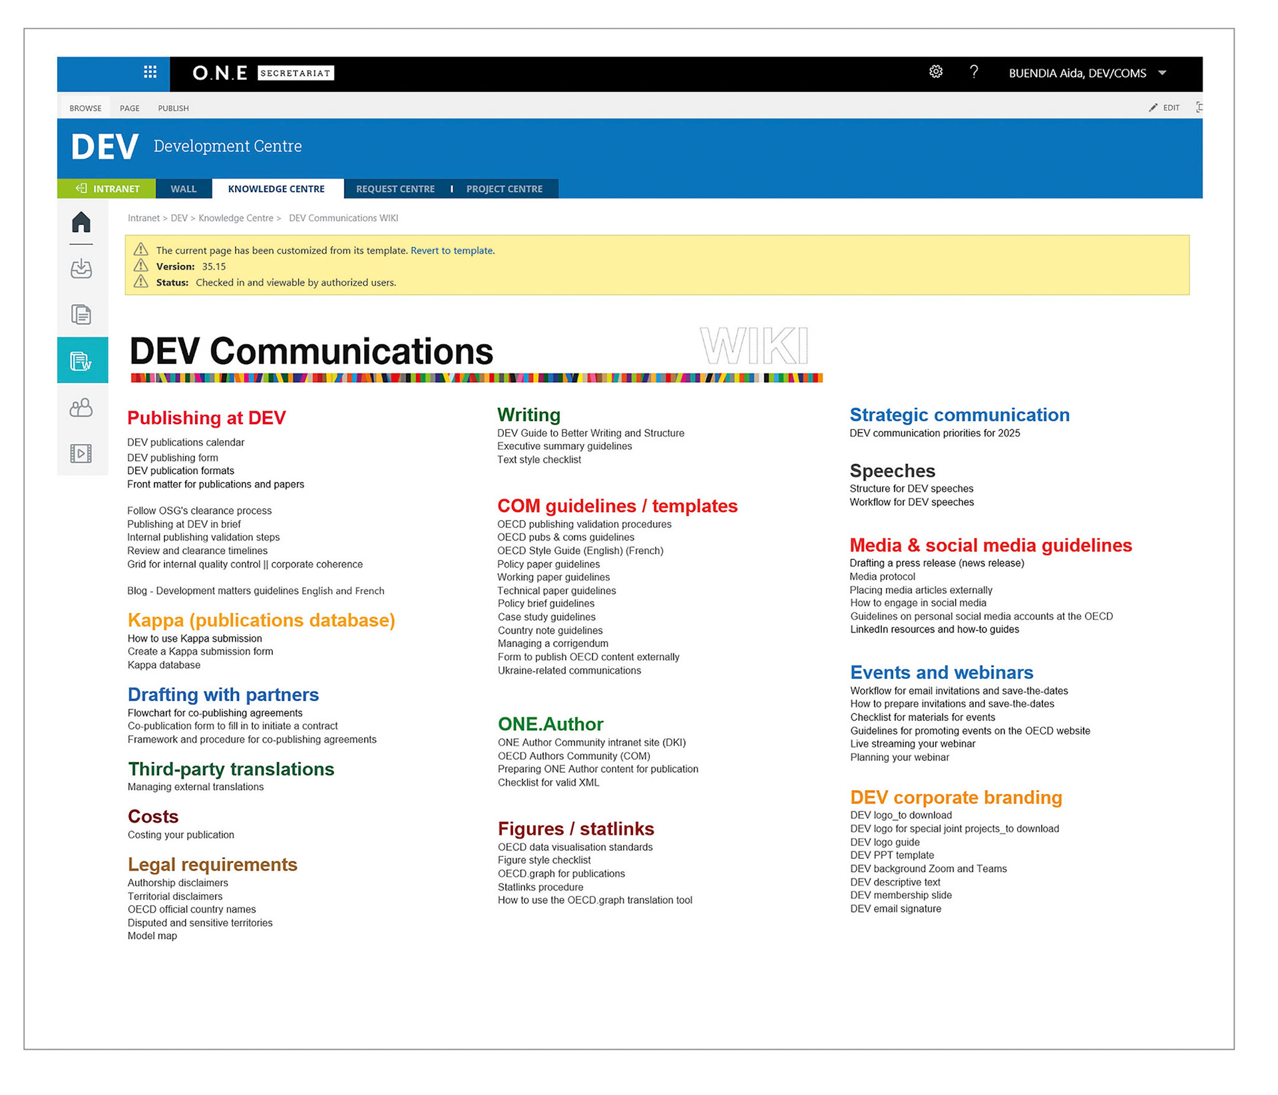Click the help question mark icon
This screenshot has height=1095, width=1278.
point(974,73)
